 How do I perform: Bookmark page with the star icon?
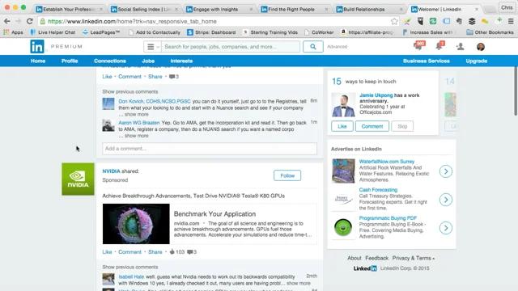(394, 22)
